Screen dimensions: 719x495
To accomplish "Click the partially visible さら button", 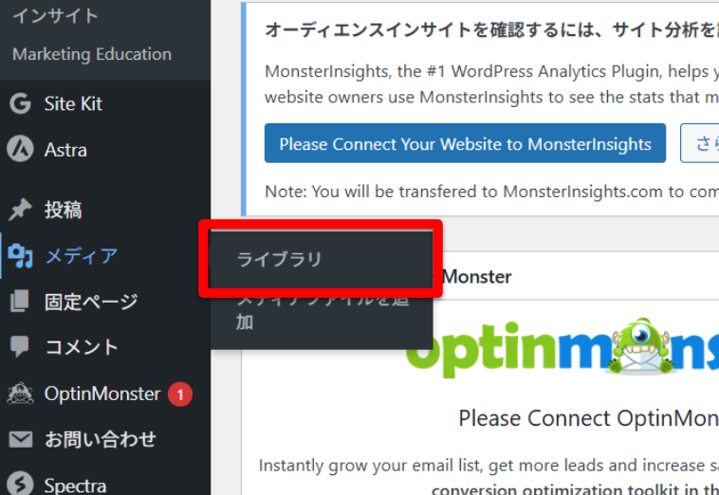I will (x=700, y=143).
